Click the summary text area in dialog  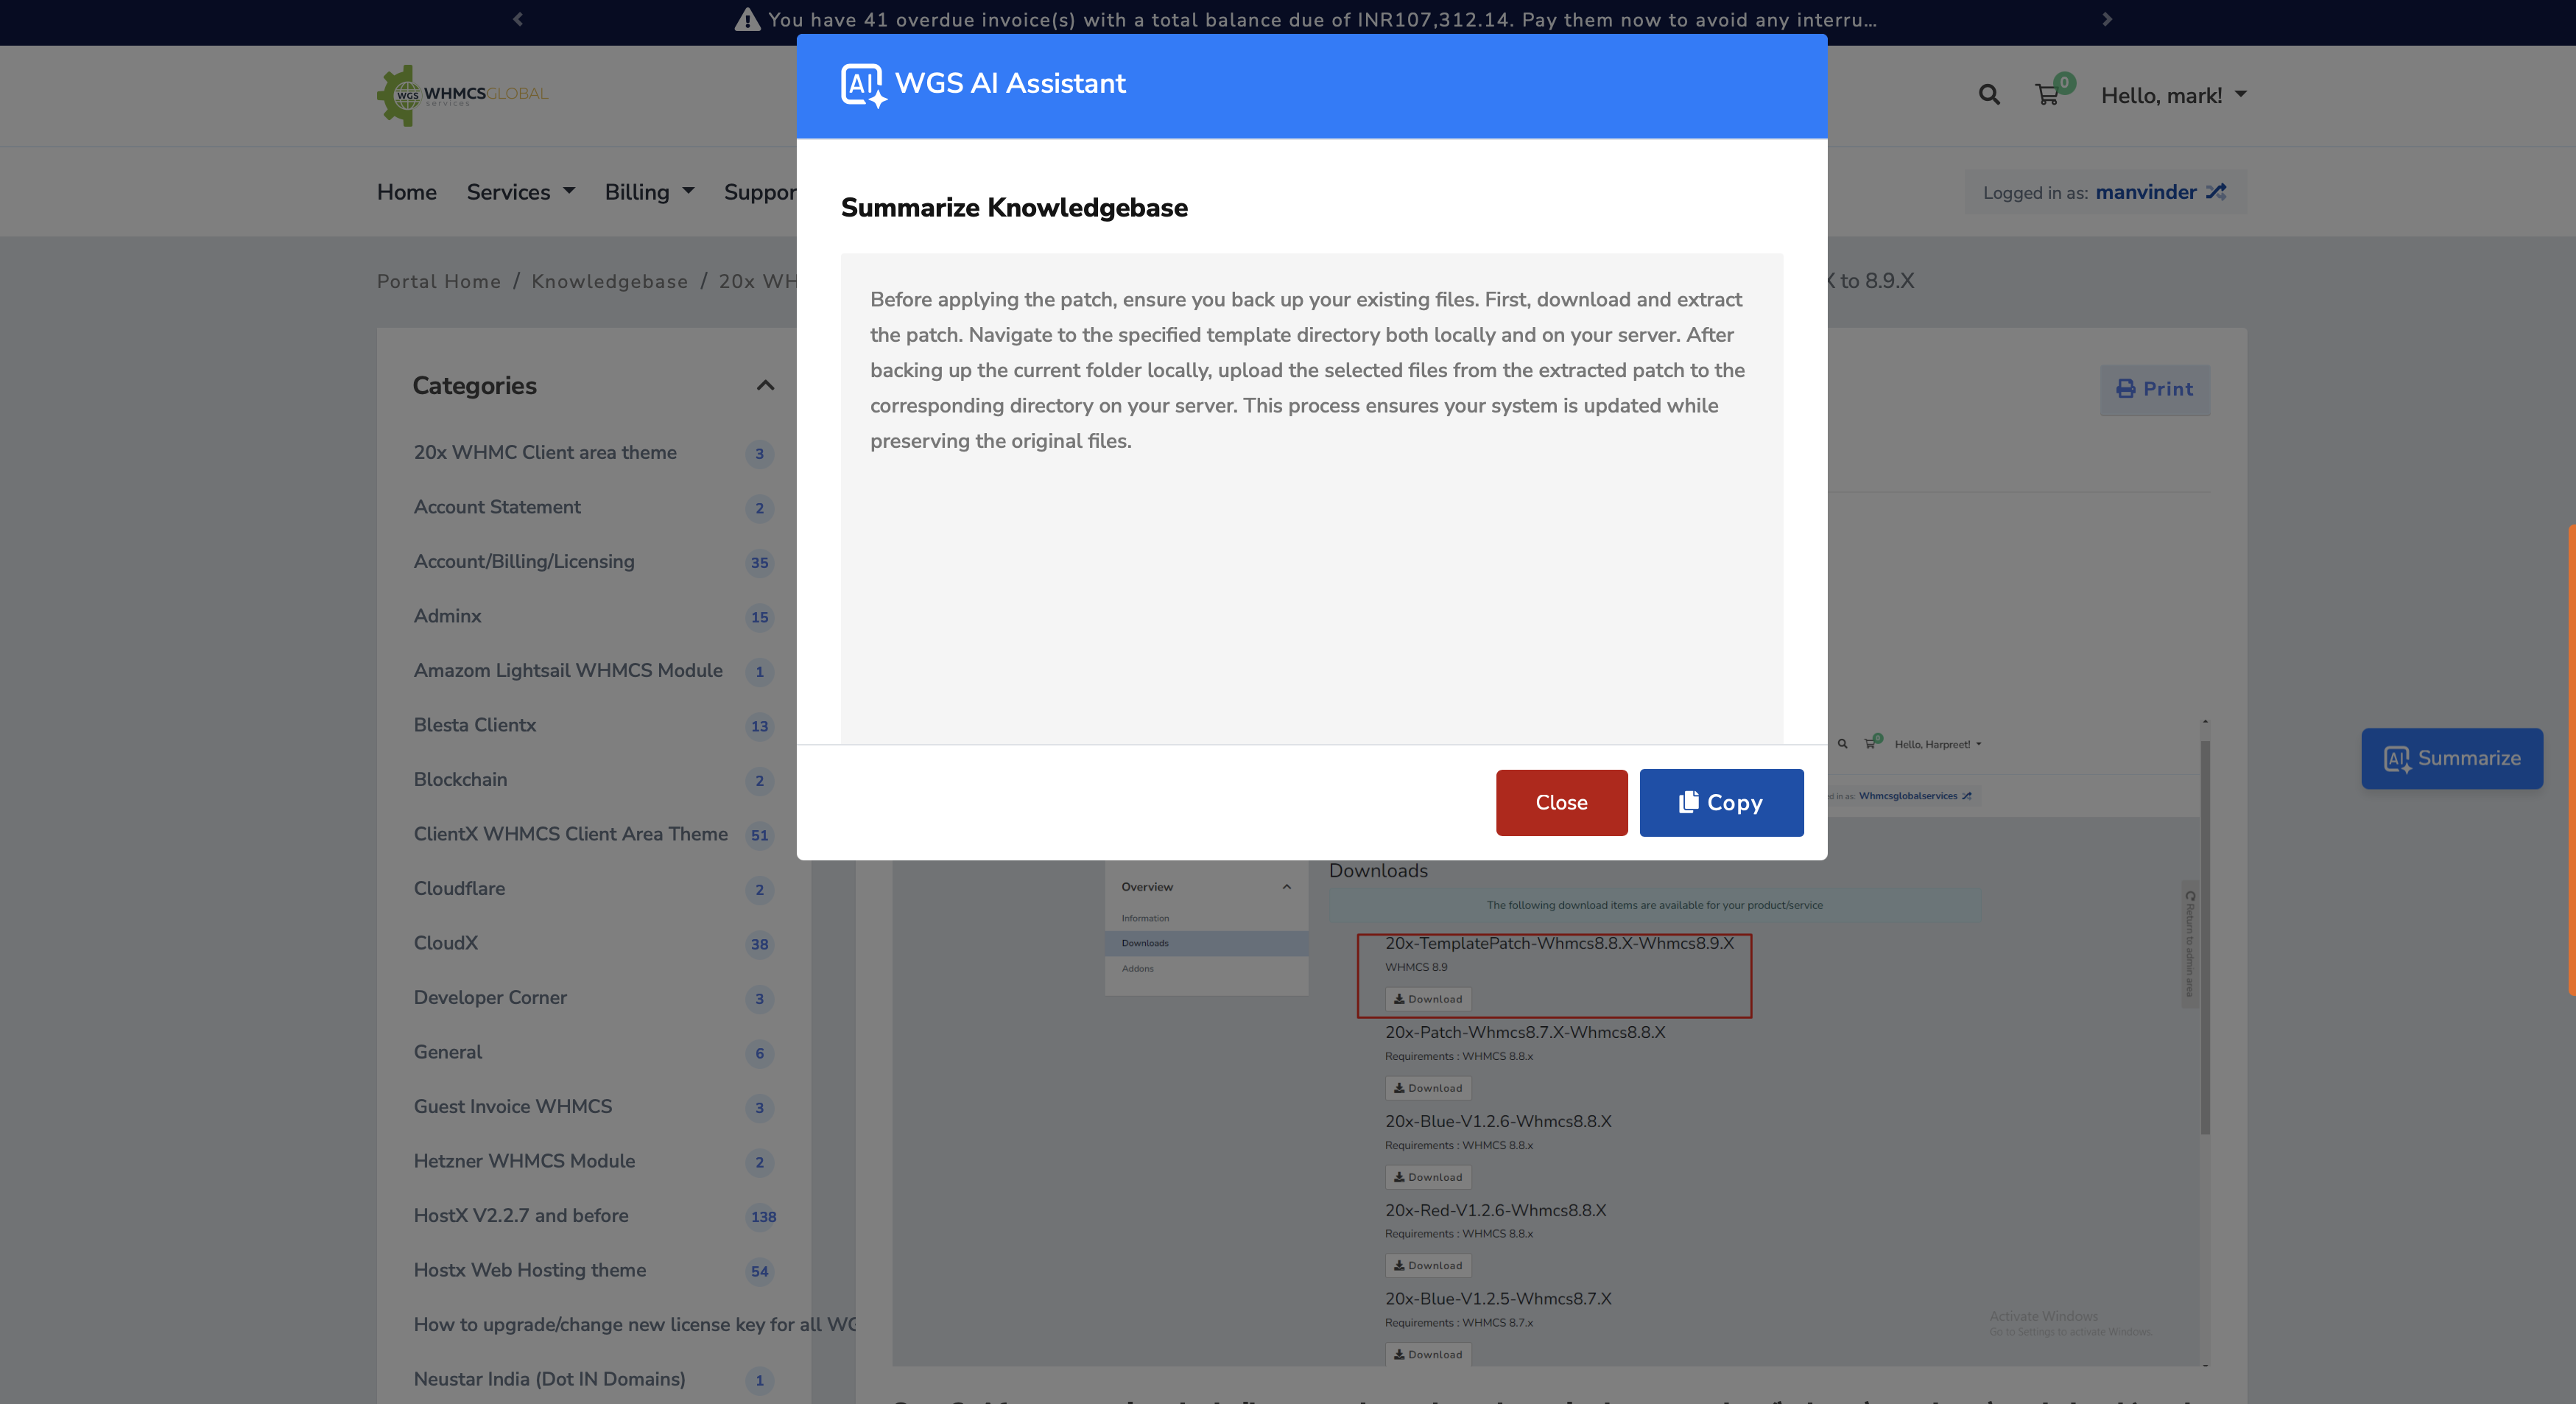(1311, 498)
